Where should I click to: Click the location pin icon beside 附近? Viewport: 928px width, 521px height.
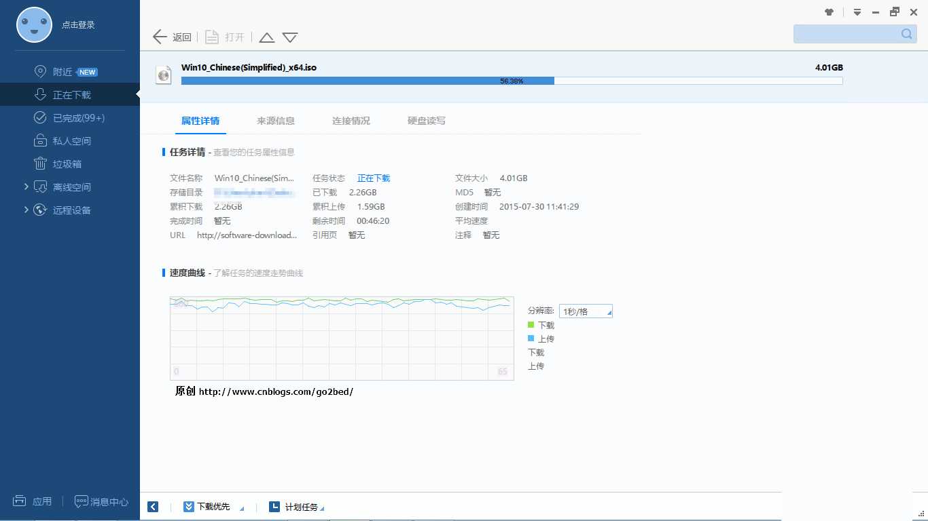point(40,72)
